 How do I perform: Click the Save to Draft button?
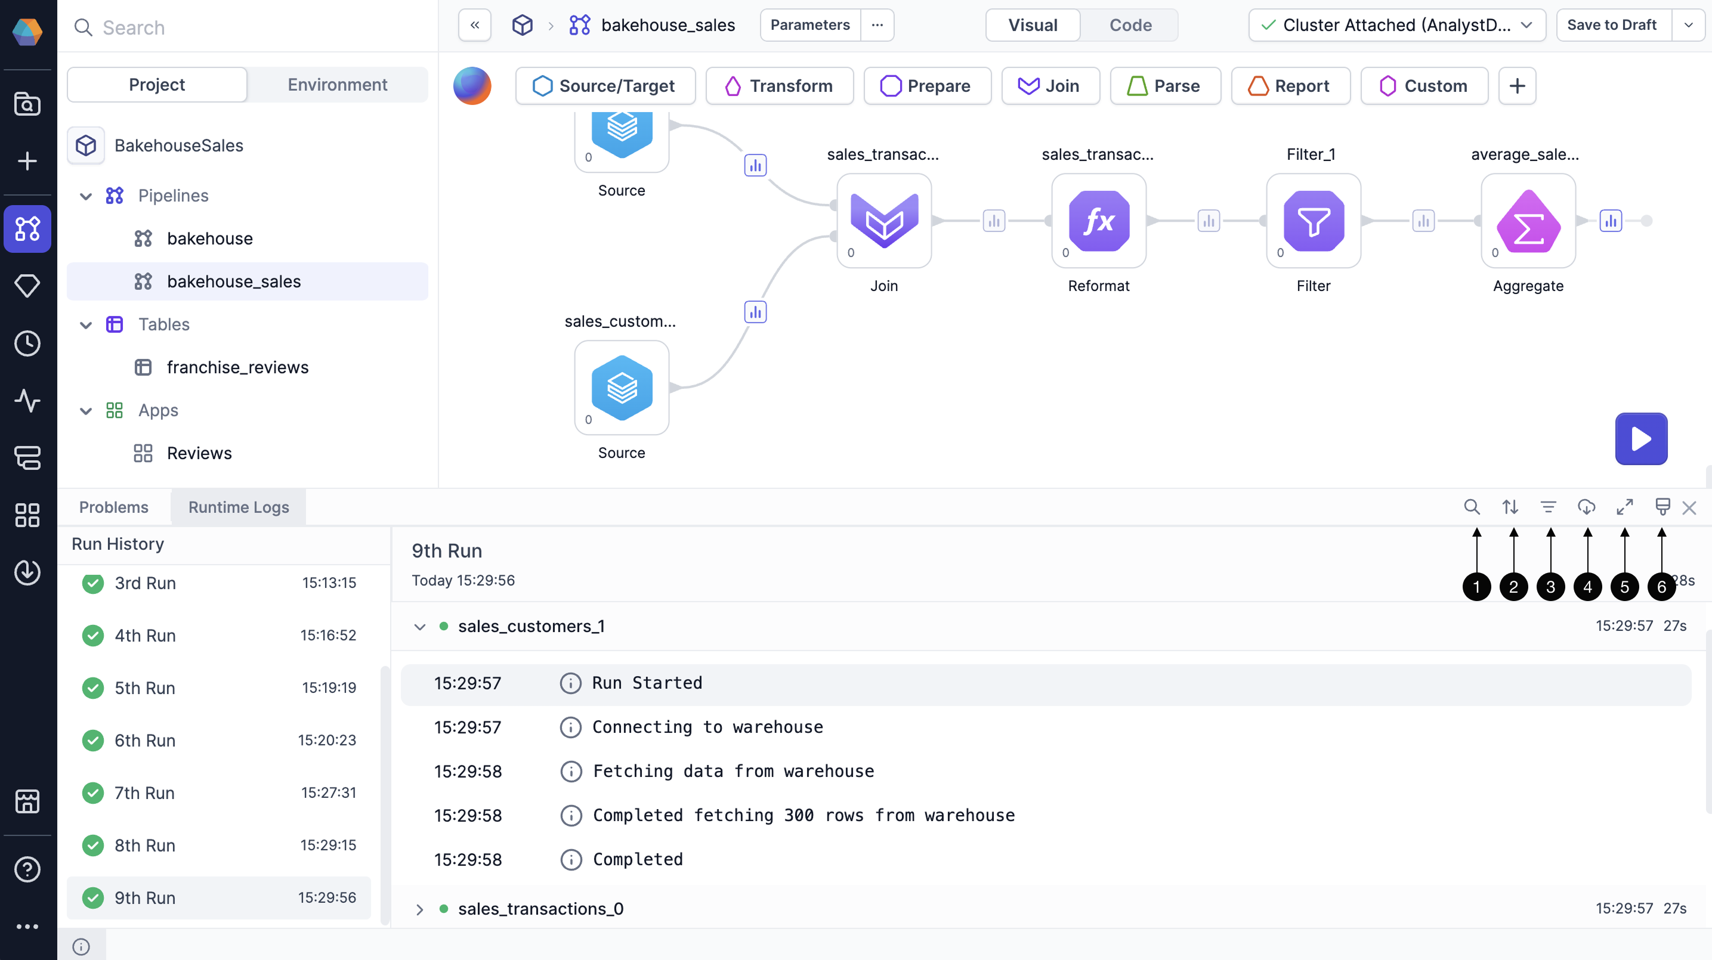[1612, 24]
